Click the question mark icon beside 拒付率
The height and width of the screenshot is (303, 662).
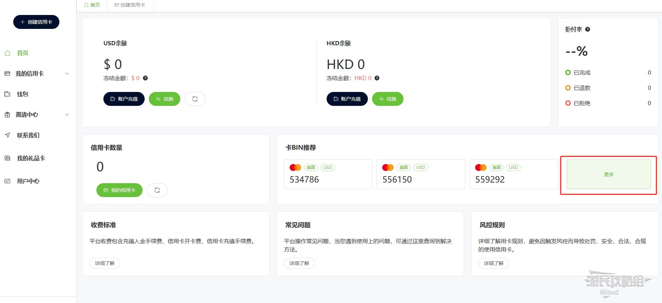point(588,29)
